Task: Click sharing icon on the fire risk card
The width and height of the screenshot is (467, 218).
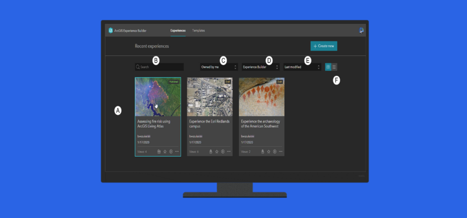Action: 159,152
